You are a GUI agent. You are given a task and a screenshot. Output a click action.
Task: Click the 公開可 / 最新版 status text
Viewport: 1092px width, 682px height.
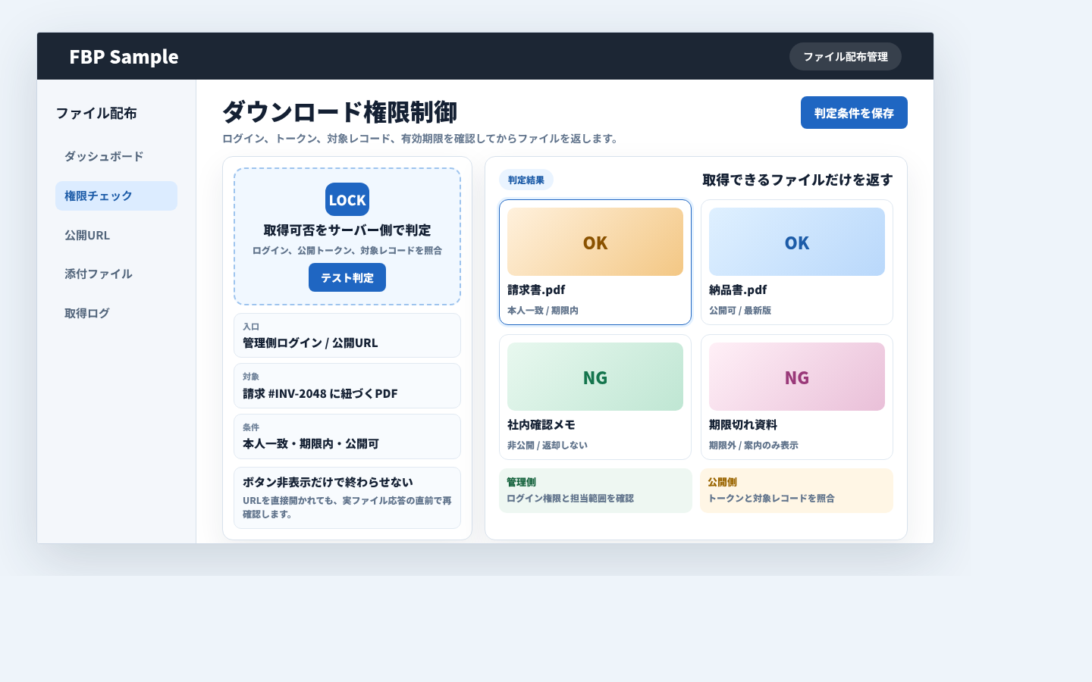740,311
